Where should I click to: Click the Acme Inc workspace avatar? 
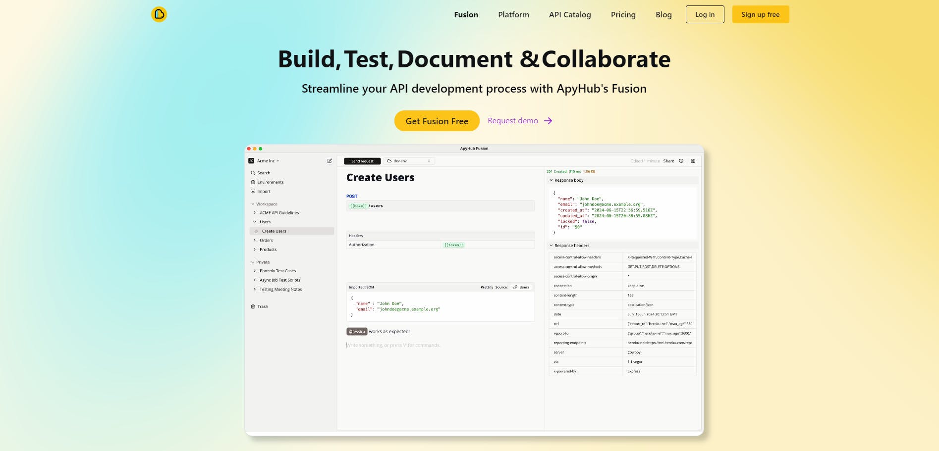251,161
